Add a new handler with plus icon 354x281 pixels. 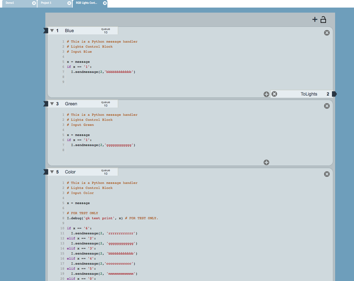point(315,20)
